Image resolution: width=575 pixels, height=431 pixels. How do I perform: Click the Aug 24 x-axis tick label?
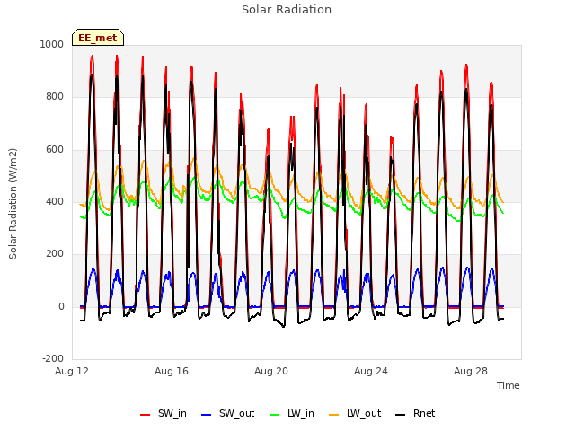click(x=371, y=371)
